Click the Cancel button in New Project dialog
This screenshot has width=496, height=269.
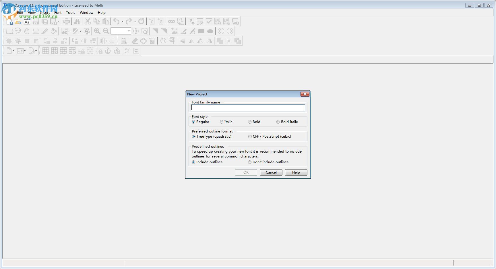click(271, 172)
